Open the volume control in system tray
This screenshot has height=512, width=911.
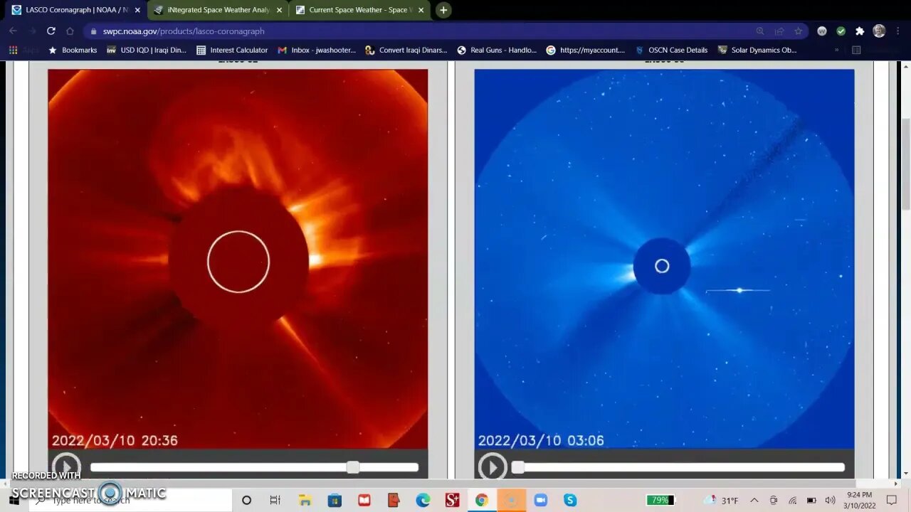tap(830, 501)
